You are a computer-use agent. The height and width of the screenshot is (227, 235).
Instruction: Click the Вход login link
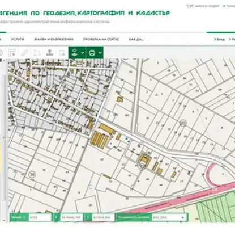219,39
